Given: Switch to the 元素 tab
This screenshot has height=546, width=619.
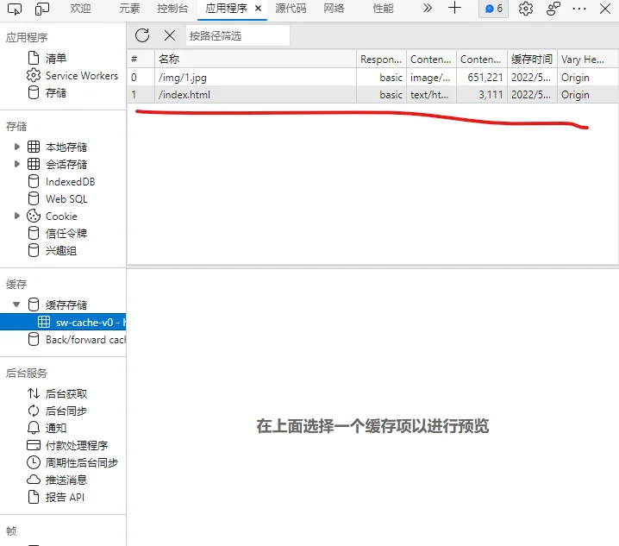Looking at the screenshot, I should pos(129,9).
